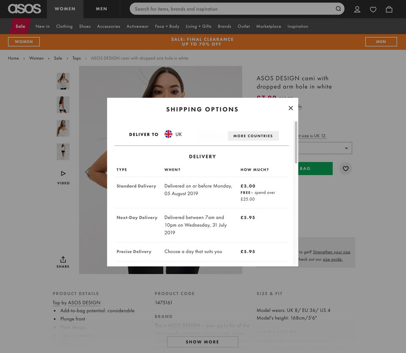This screenshot has height=353, width=406.
Task: Open the account profile icon
Action: pyautogui.click(x=357, y=9)
